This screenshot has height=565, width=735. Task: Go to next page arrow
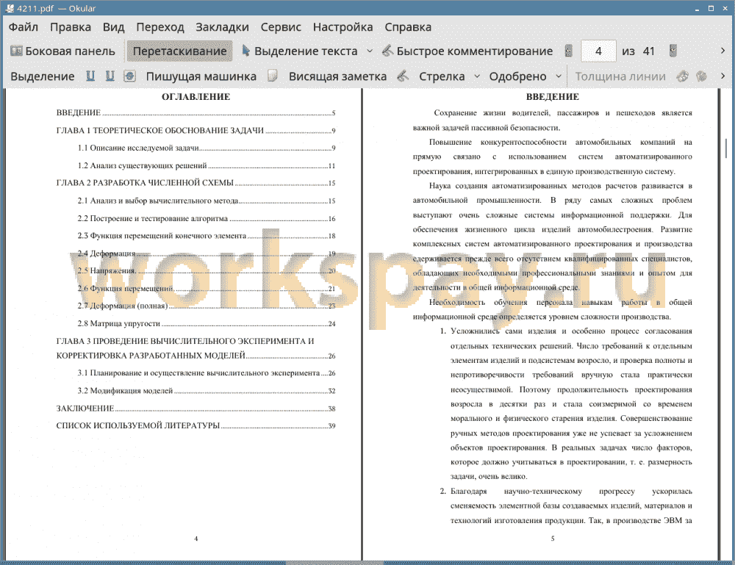673,51
